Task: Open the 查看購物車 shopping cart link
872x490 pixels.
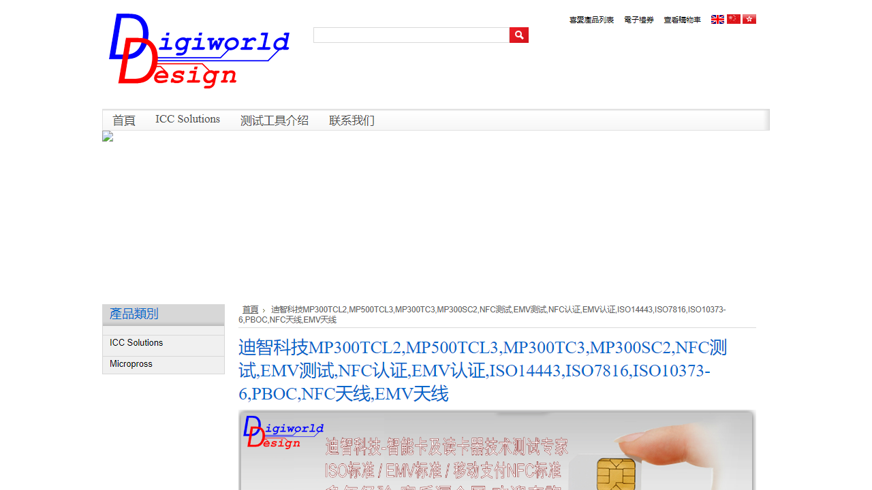Action: (682, 20)
